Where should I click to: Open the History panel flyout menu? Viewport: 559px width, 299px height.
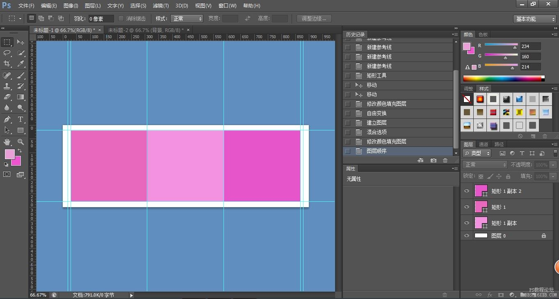pyautogui.click(x=455, y=34)
